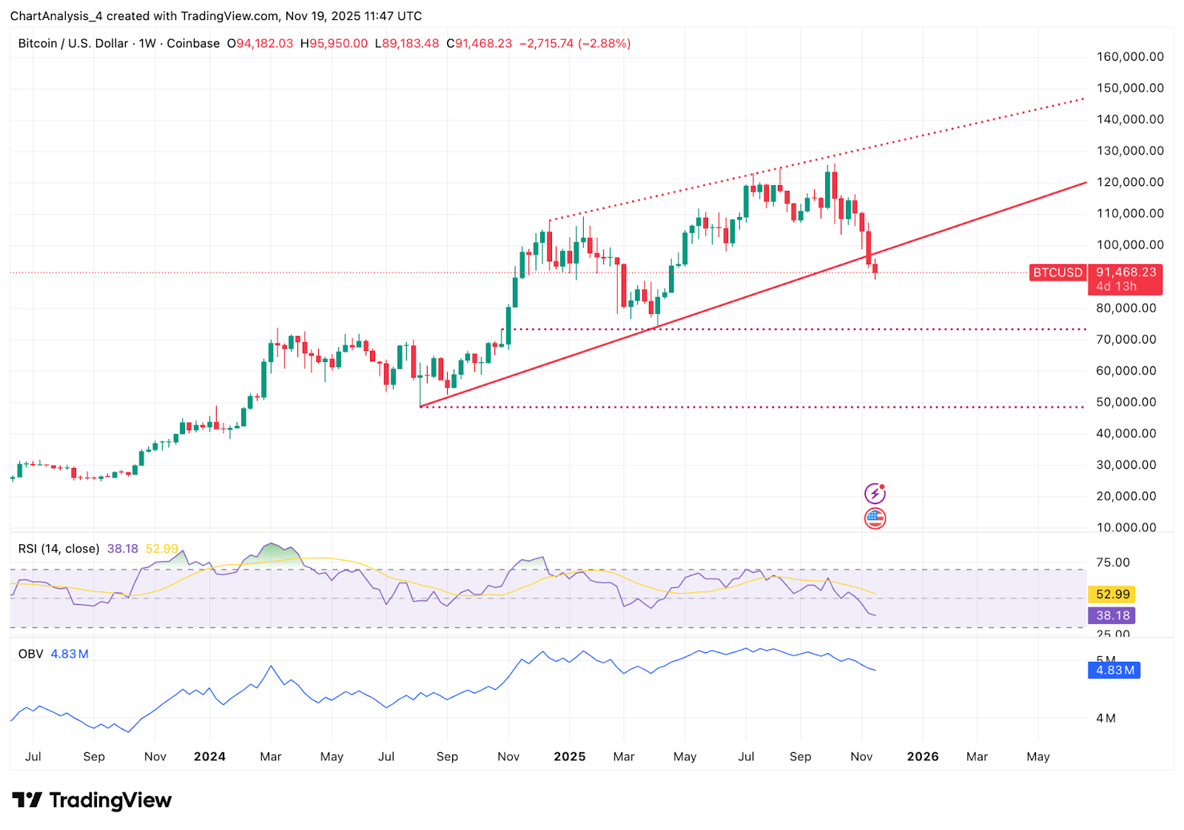
Task: Click the blue 4.83M OBV value label
Action: pyautogui.click(x=1114, y=670)
